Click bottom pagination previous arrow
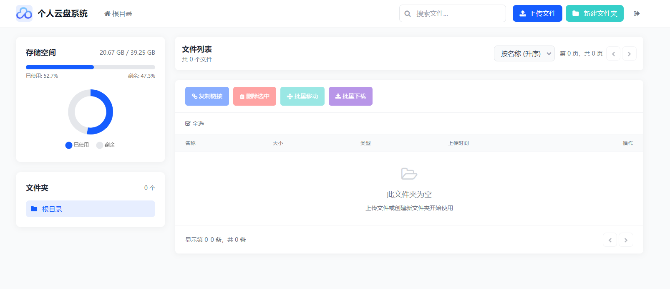670x289 pixels. pyautogui.click(x=610, y=240)
